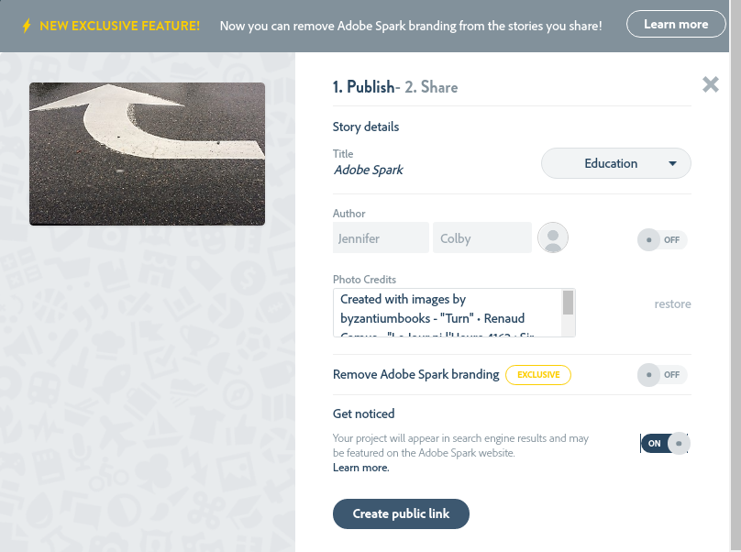Click the EXCLUSIVE badge

click(538, 375)
